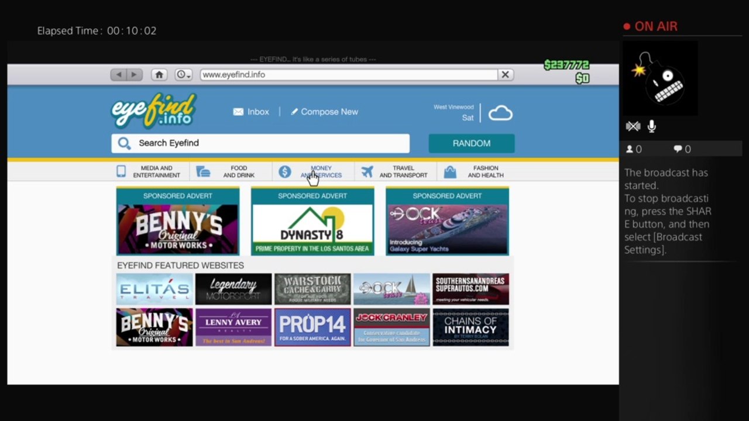
Task: Click the eyefind.info logo
Action: point(154,111)
